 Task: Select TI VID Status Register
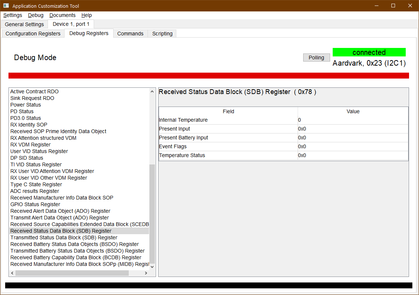pyautogui.click(x=79, y=164)
